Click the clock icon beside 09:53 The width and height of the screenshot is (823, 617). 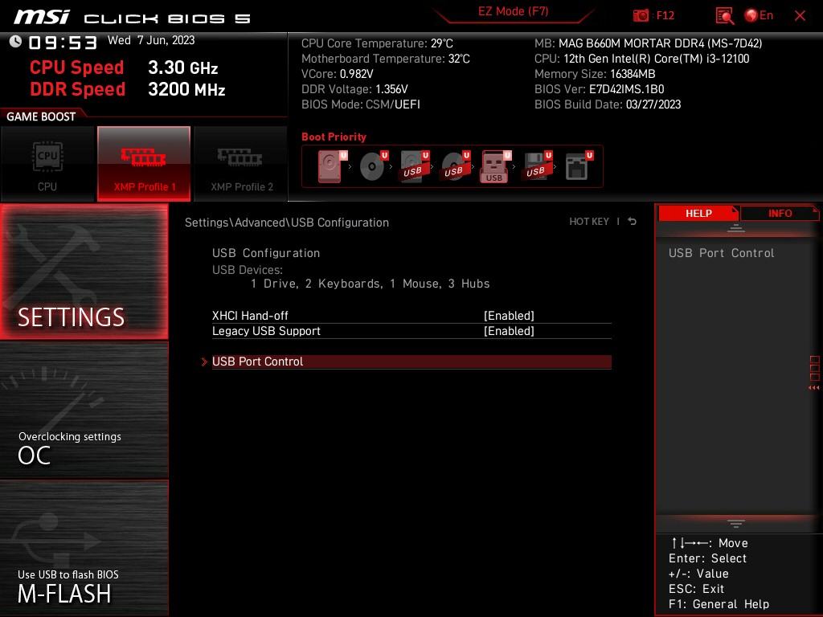(15, 42)
